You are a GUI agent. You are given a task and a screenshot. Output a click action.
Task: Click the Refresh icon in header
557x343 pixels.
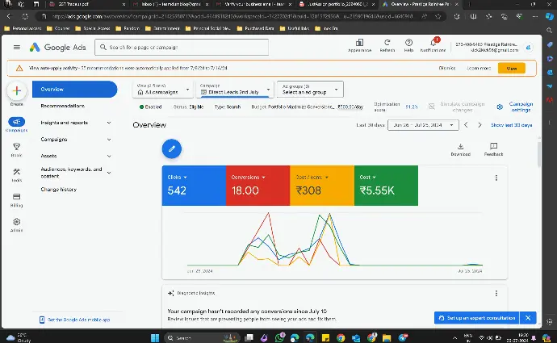click(x=387, y=43)
